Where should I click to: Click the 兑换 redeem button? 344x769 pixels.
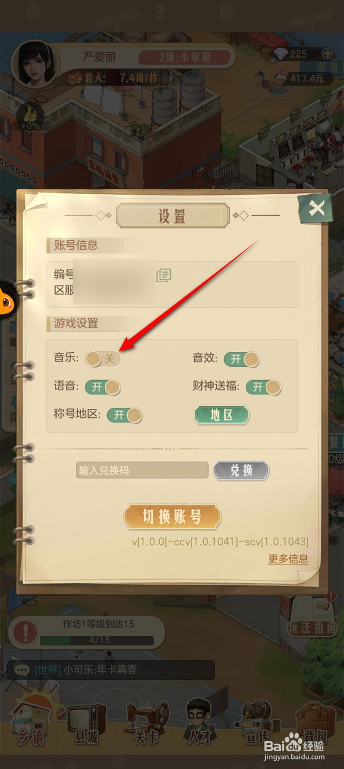point(241,470)
